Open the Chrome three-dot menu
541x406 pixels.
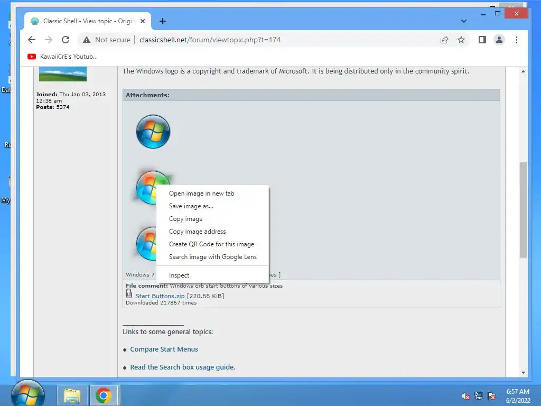[517, 40]
